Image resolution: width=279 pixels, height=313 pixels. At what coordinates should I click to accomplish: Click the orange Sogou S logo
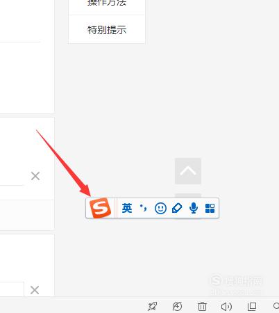(101, 208)
